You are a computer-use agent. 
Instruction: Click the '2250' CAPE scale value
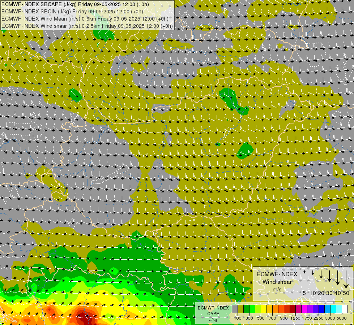point(319,318)
